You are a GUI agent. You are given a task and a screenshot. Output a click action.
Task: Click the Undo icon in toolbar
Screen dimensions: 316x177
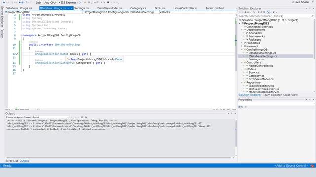[26, 2]
